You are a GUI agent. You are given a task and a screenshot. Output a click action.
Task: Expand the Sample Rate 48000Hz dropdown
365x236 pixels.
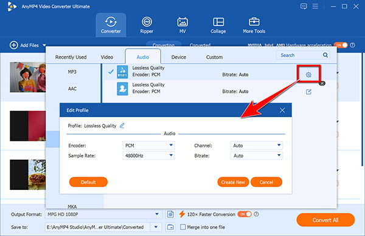coord(148,155)
